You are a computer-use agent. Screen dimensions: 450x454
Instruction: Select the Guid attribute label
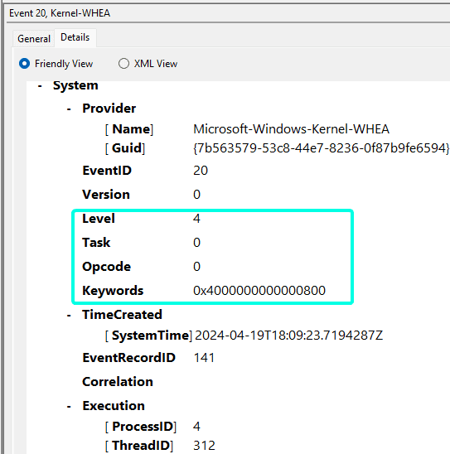pyautogui.click(x=127, y=148)
